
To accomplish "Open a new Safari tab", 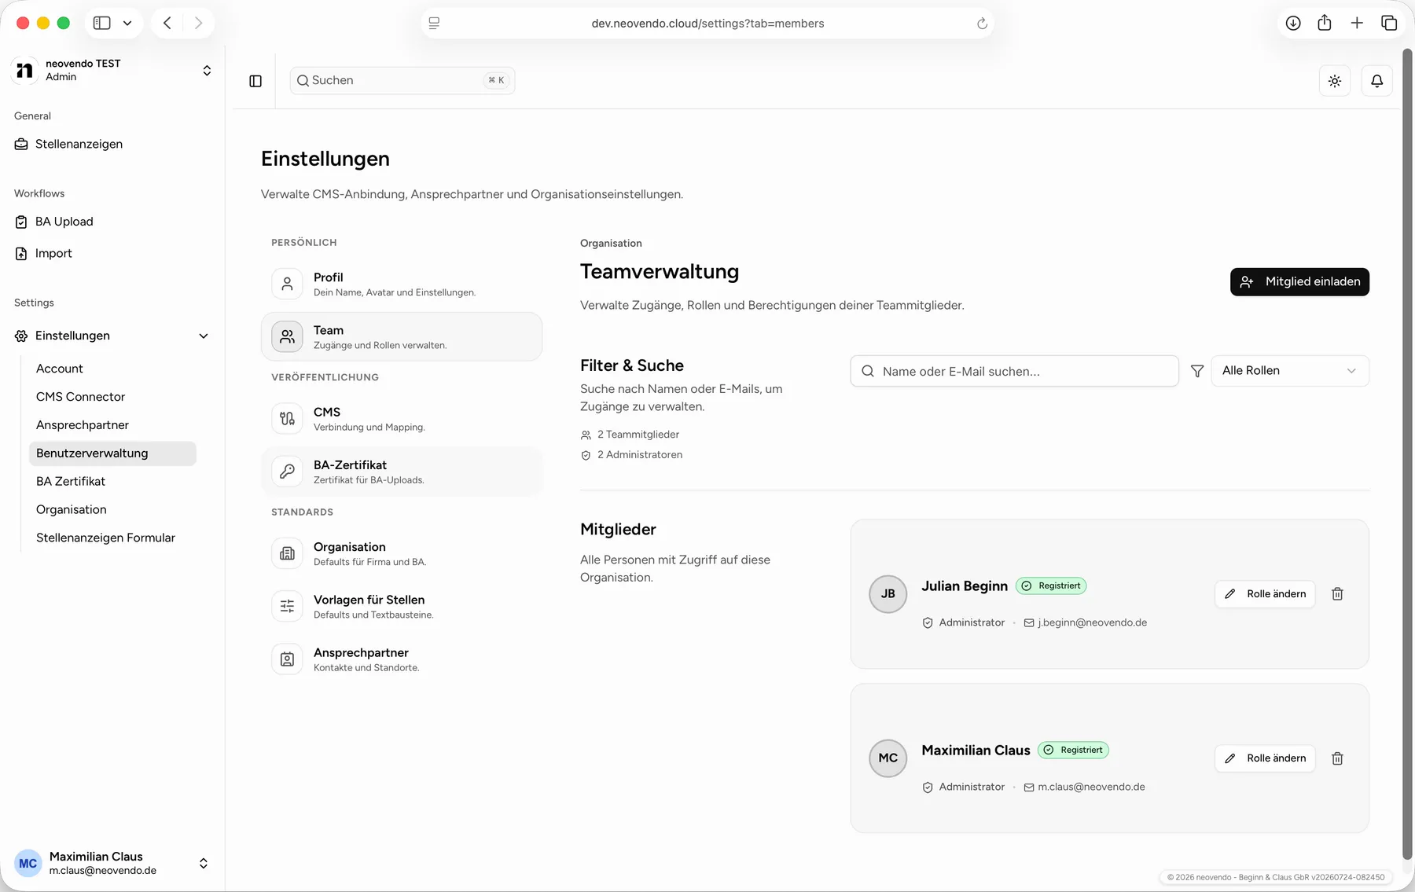I will pos(1357,23).
